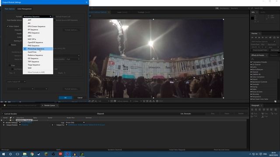Image resolution: width=280 pixels, height=157 pixels.
Task: Open Task View on the taskbar
Action: [x=17, y=154]
